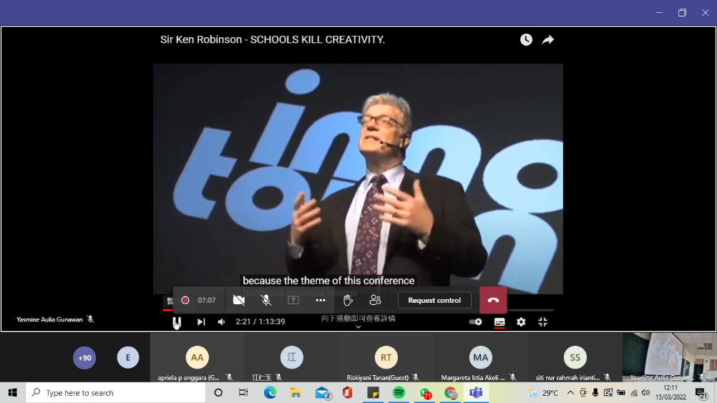Turn on camera in Teams meeting
The height and width of the screenshot is (403, 717).
pyautogui.click(x=239, y=300)
